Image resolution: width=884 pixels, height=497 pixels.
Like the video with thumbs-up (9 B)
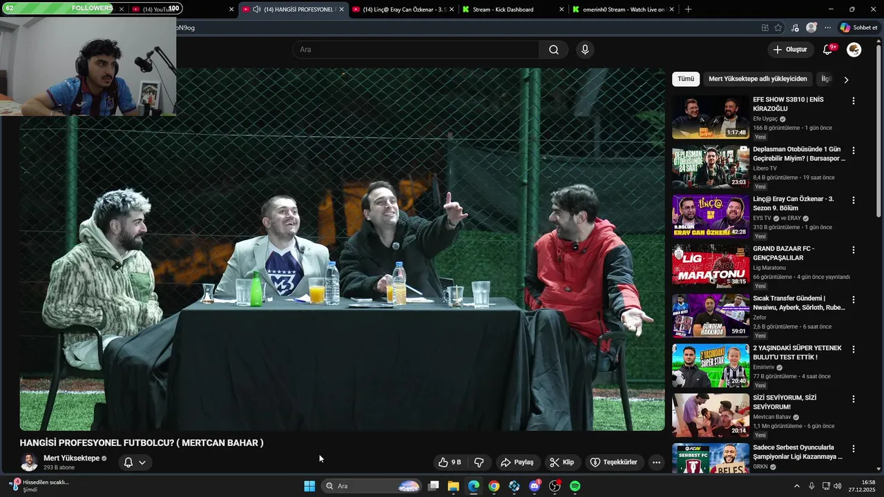click(449, 462)
